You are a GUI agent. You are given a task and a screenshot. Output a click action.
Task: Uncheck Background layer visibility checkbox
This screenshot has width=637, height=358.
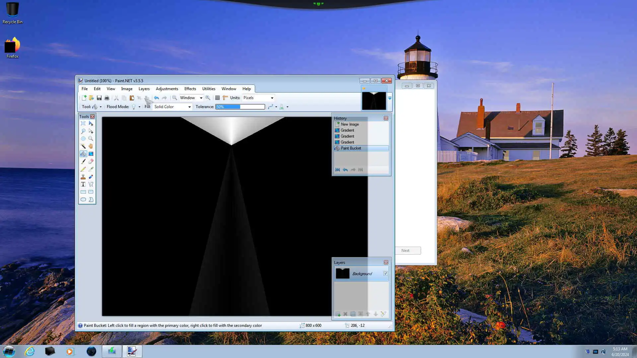point(386,273)
